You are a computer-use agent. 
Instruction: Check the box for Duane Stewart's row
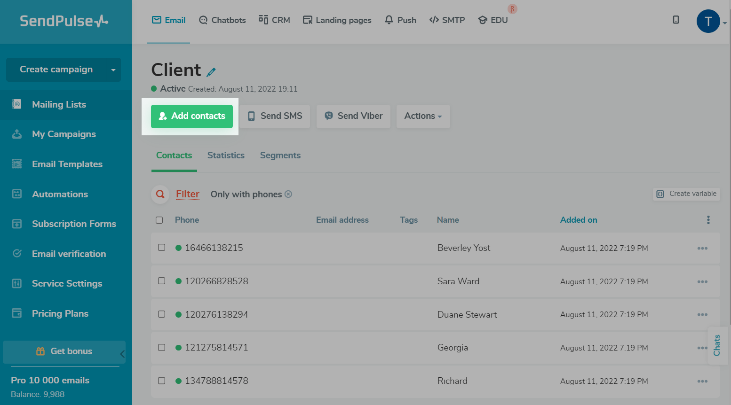[x=162, y=314]
